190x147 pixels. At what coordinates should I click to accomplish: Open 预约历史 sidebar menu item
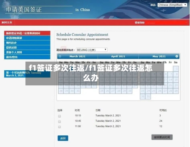pos(27,43)
